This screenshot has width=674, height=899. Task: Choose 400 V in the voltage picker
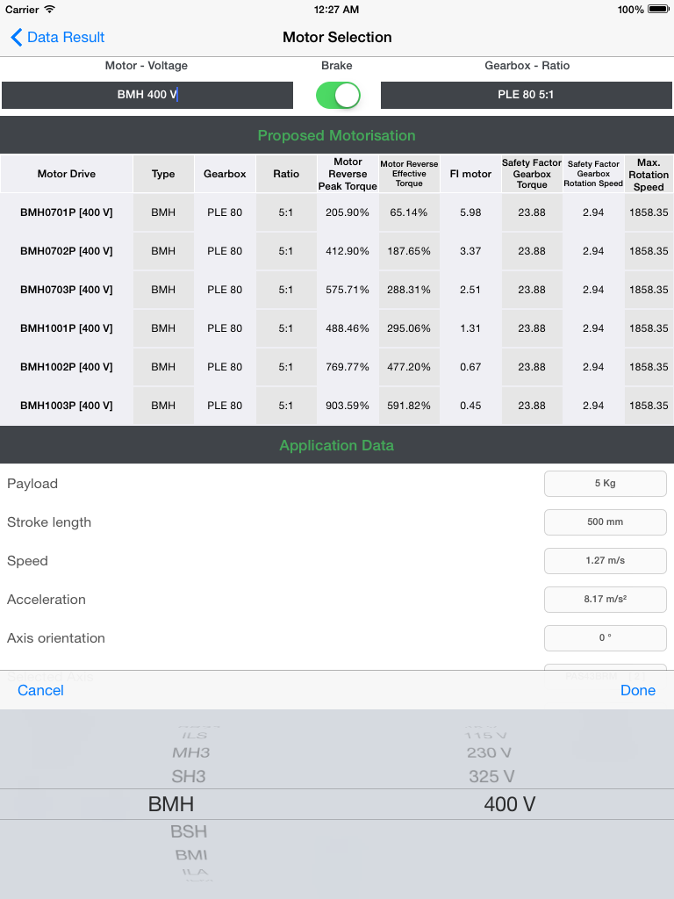pyautogui.click(x=510, y=804)
